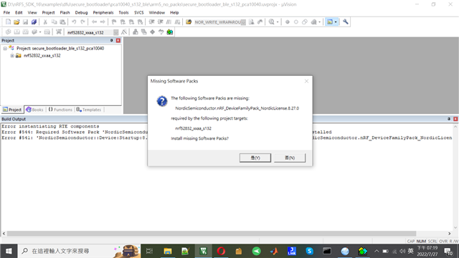This screenshot has width=459, height=258.
Task: Open Opera browser from taskbar
Action: pos(221,251)
